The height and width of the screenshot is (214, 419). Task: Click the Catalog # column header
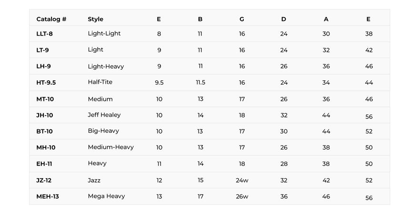coord(51,19)
